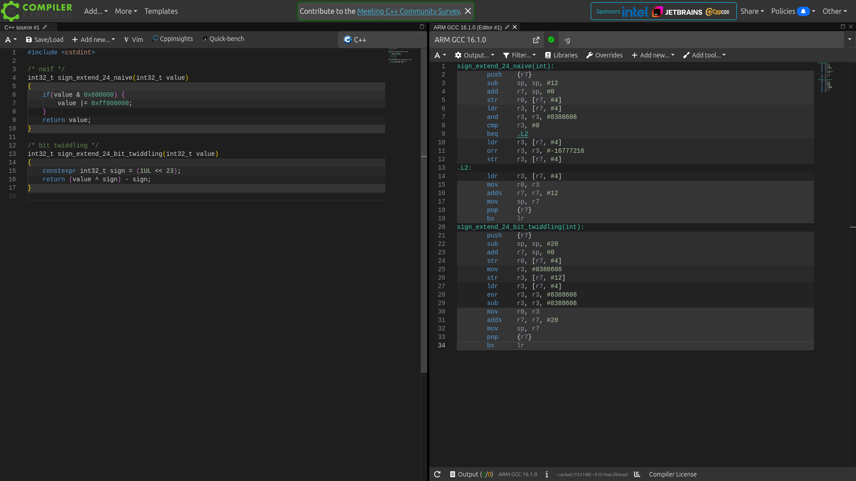Click the compiler options field containing -g
The image size is (856, 481).
pos(701,40)
